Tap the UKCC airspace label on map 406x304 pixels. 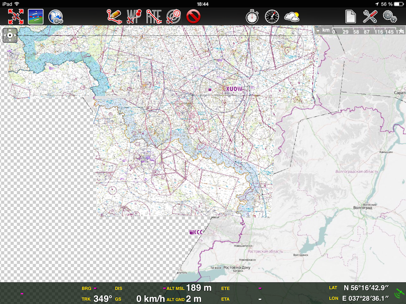pyautogui.click(x=196, y=232)
